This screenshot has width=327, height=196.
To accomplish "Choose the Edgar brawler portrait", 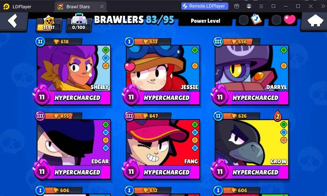I will point(74,143).
